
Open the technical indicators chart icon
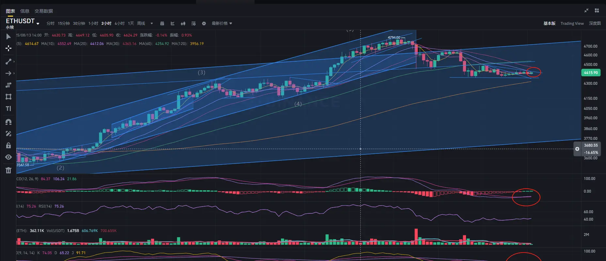(x=173, y=23)
